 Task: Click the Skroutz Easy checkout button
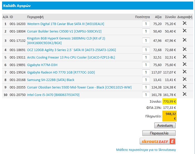(x=158, y=141)
